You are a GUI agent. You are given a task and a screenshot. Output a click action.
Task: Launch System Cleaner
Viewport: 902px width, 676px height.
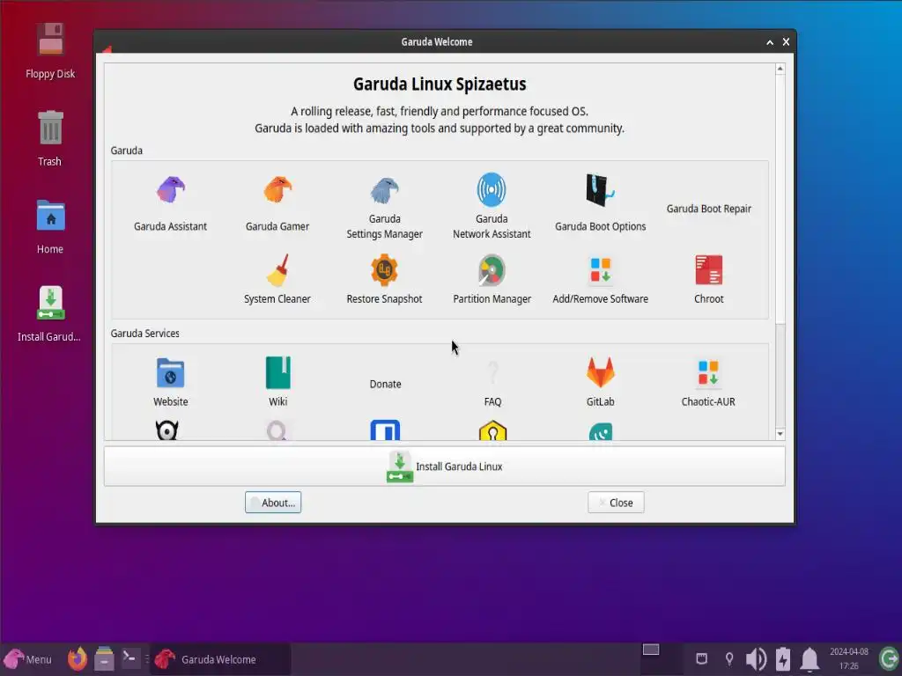click(277, 279)
